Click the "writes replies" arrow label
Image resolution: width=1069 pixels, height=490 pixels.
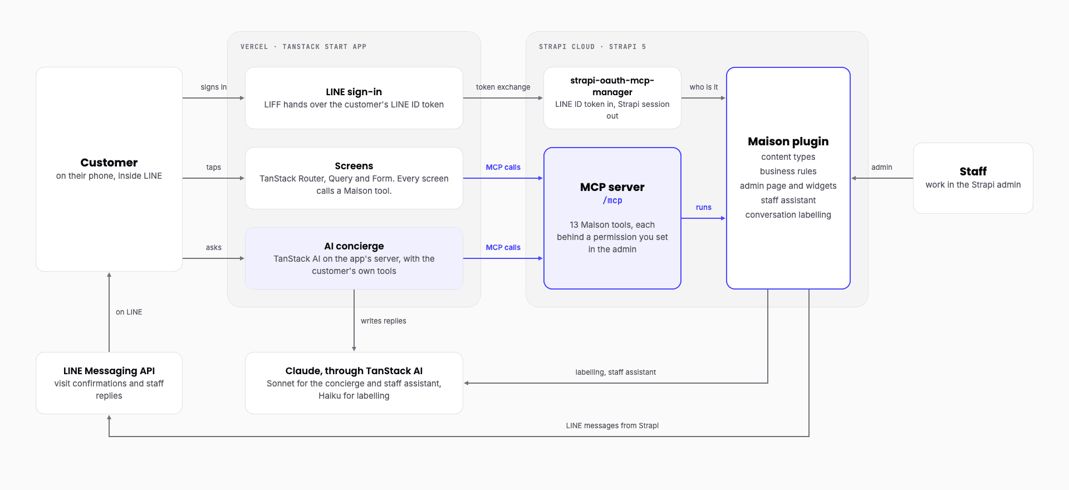pos(384,321)
